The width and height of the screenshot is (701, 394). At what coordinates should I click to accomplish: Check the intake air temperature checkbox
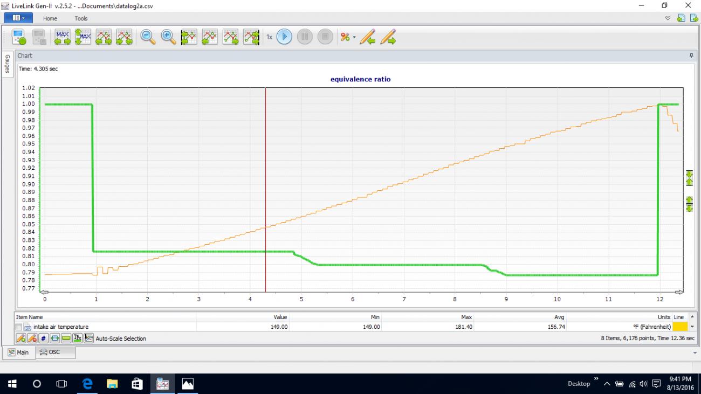[x=19, y=327]
